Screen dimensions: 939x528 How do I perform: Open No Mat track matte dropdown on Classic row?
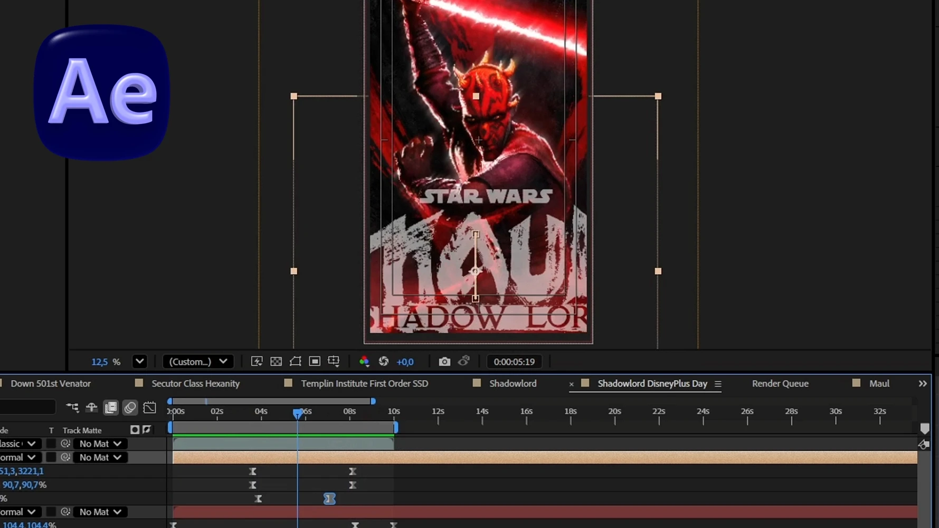[x=100, y=444]
